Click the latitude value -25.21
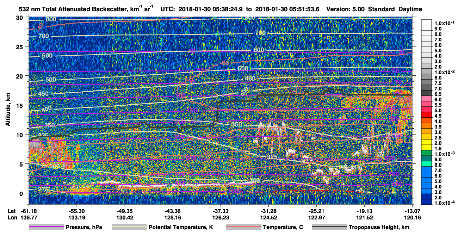 (x=317, y=211)
